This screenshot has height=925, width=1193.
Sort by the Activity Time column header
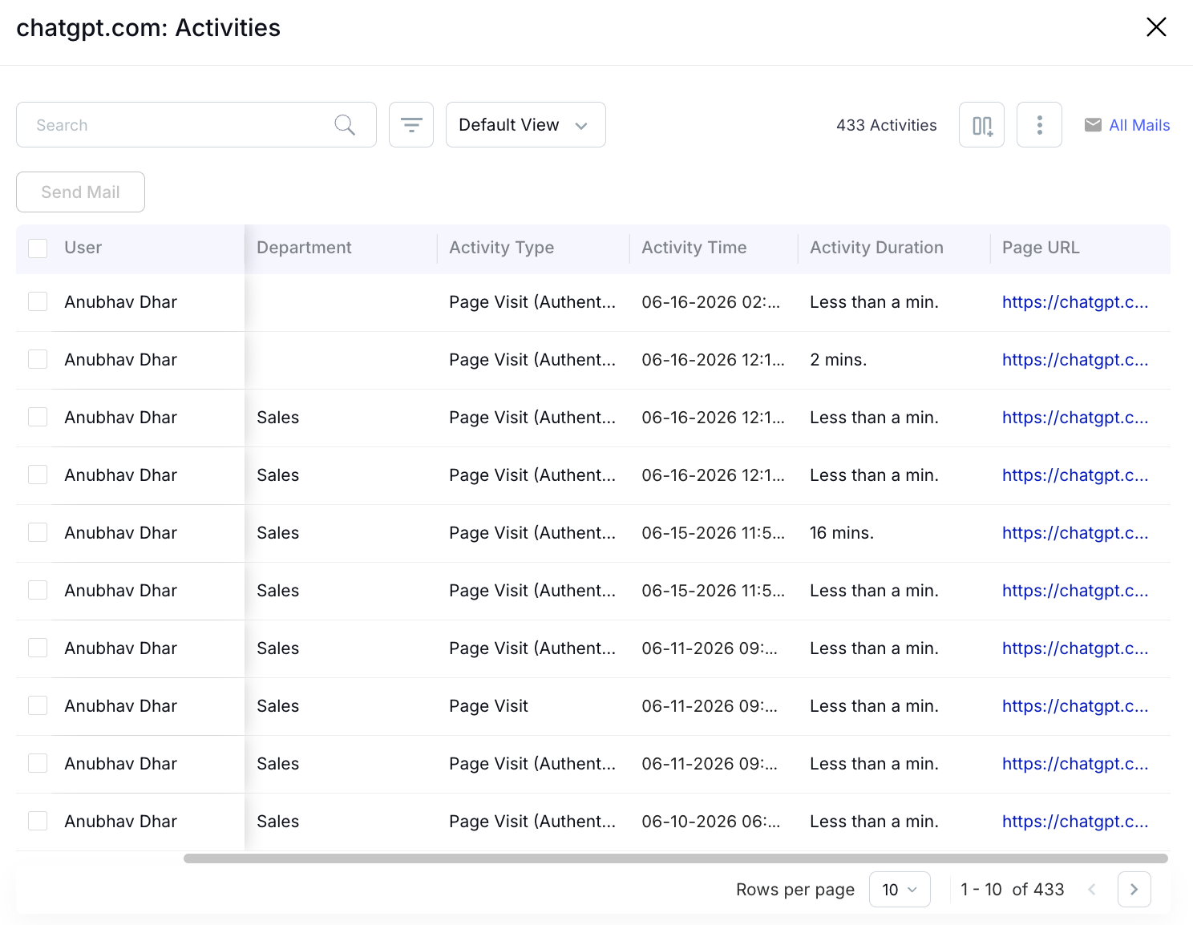tap(694, 248)
